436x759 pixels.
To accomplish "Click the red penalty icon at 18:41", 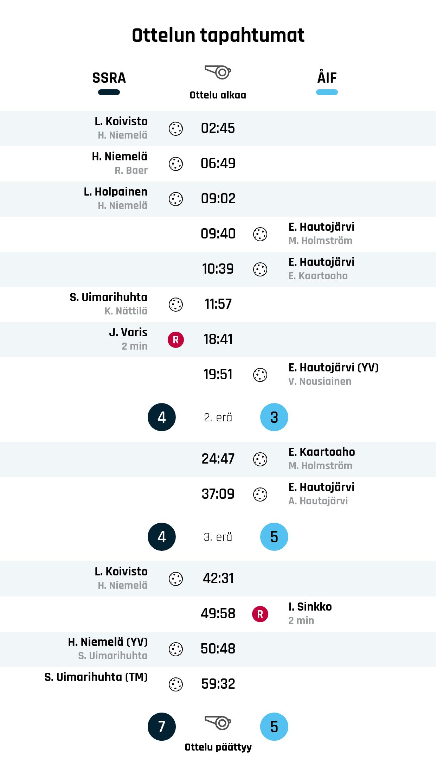I will (x=176, y=340).
